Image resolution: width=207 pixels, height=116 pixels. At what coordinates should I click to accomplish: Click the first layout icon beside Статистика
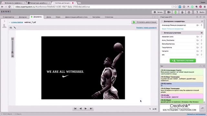click(153, 17)
